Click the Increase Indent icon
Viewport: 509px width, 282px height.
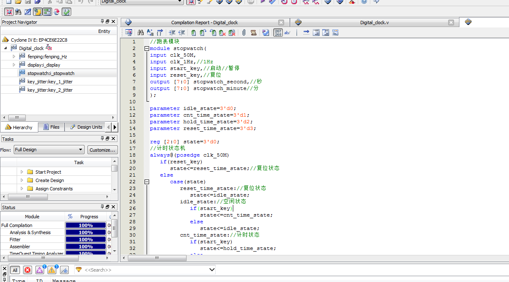tap(172, 32)
